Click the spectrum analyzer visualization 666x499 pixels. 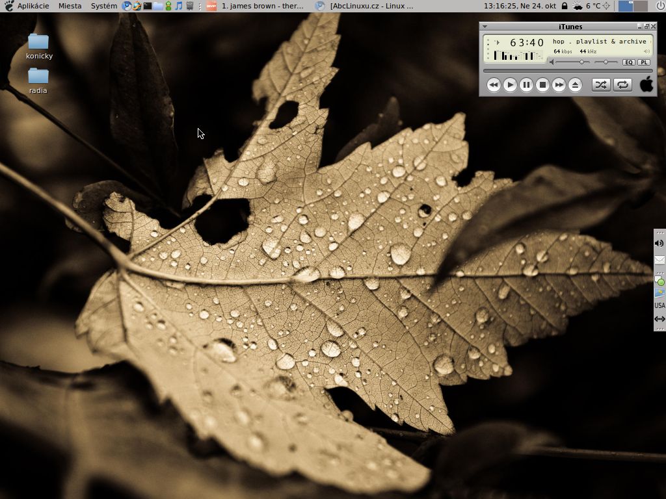[518, 55]
